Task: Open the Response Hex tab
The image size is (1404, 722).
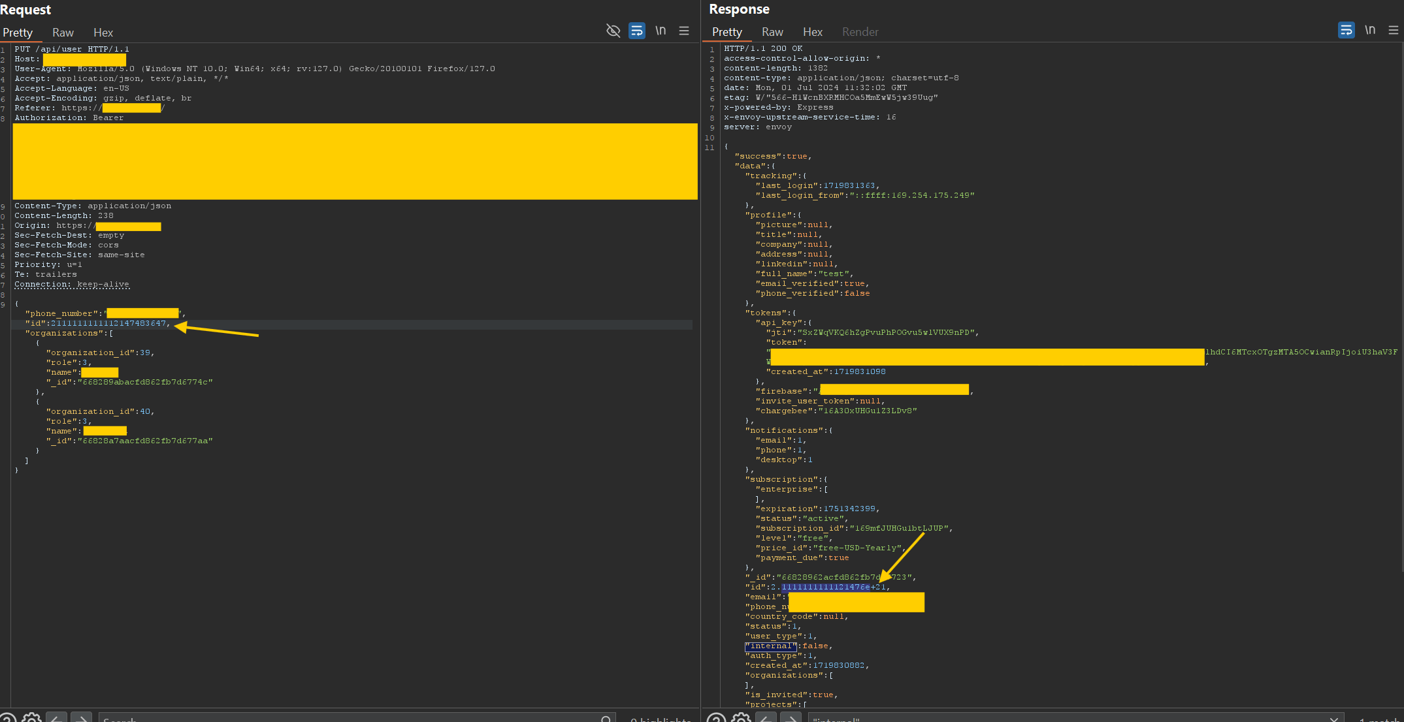Action: point(812,32)
